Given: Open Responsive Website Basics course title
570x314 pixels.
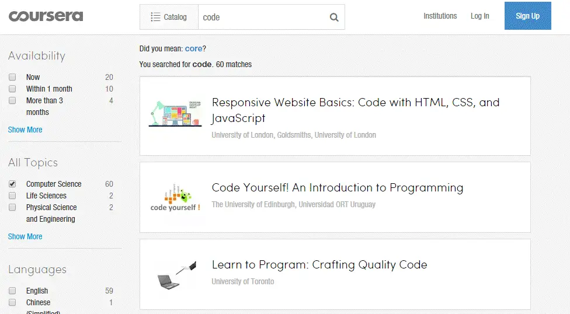Looking at the screenshot, I should [x=356, y=110].
